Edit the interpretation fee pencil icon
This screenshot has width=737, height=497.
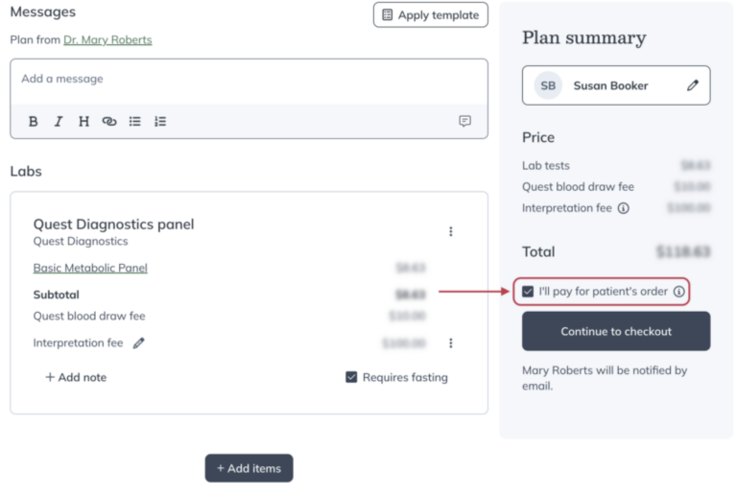(x=139, y=343)
